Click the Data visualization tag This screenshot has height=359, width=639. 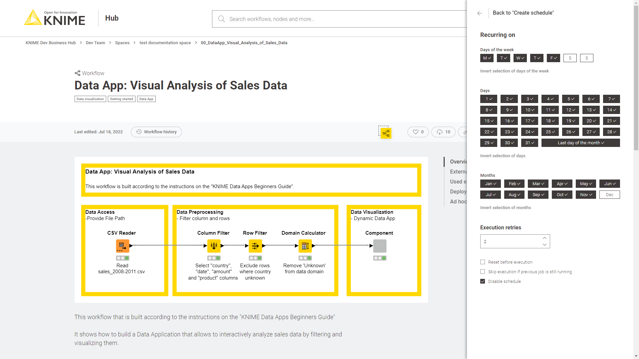click(x=90, y=99)
